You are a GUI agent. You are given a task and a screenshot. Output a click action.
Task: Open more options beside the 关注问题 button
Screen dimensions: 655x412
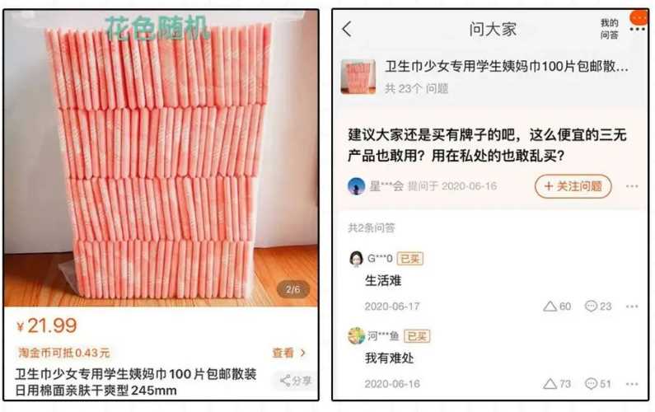[x=632, y=186]
